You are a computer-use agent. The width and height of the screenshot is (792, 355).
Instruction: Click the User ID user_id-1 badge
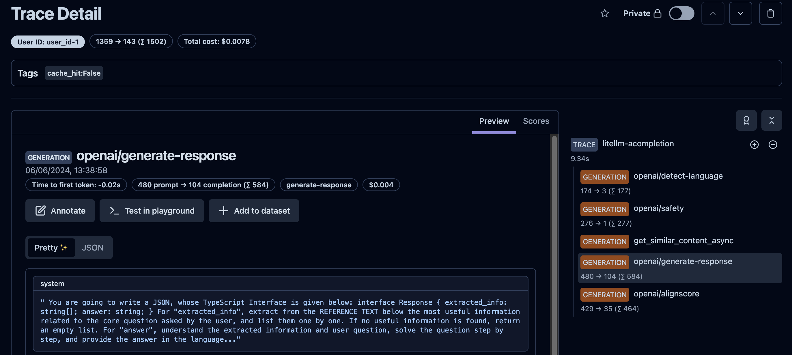pyautogui.click(x=48, y=42)
